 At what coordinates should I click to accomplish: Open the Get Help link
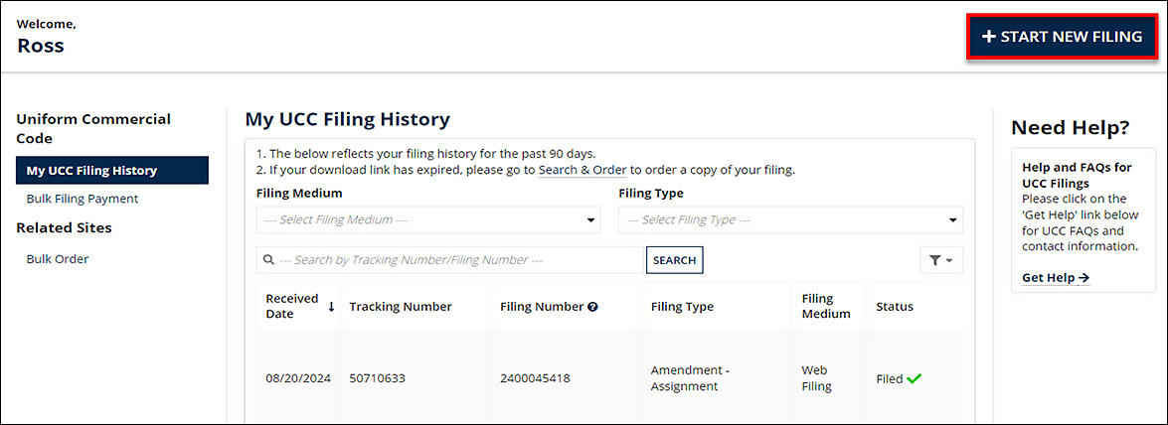click(1055, 278)
